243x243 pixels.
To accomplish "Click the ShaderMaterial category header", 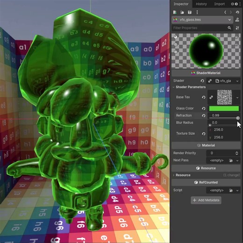I will tap(206, 73).
